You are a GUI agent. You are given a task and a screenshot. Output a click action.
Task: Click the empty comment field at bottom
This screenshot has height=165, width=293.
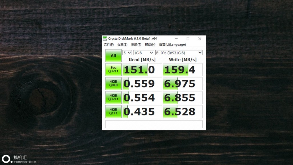(154, 124)
